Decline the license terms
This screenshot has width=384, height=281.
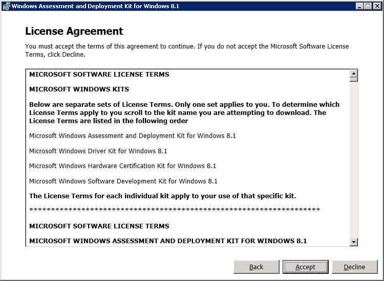pyautogui.click(x=354, y=267)
